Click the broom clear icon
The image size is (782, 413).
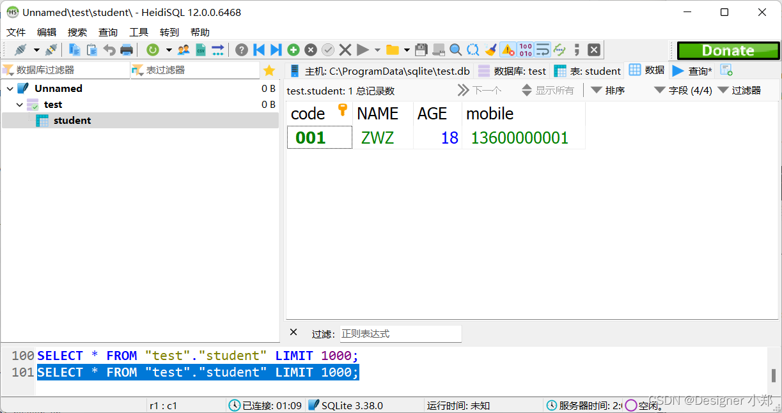coord(490,50)
